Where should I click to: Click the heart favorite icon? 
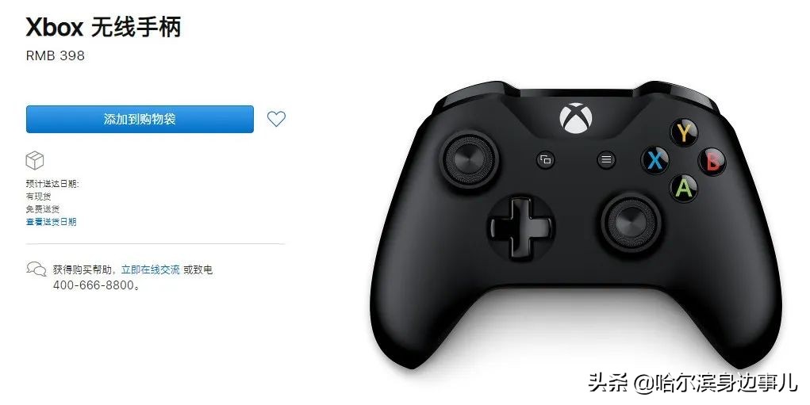(276, 119)
